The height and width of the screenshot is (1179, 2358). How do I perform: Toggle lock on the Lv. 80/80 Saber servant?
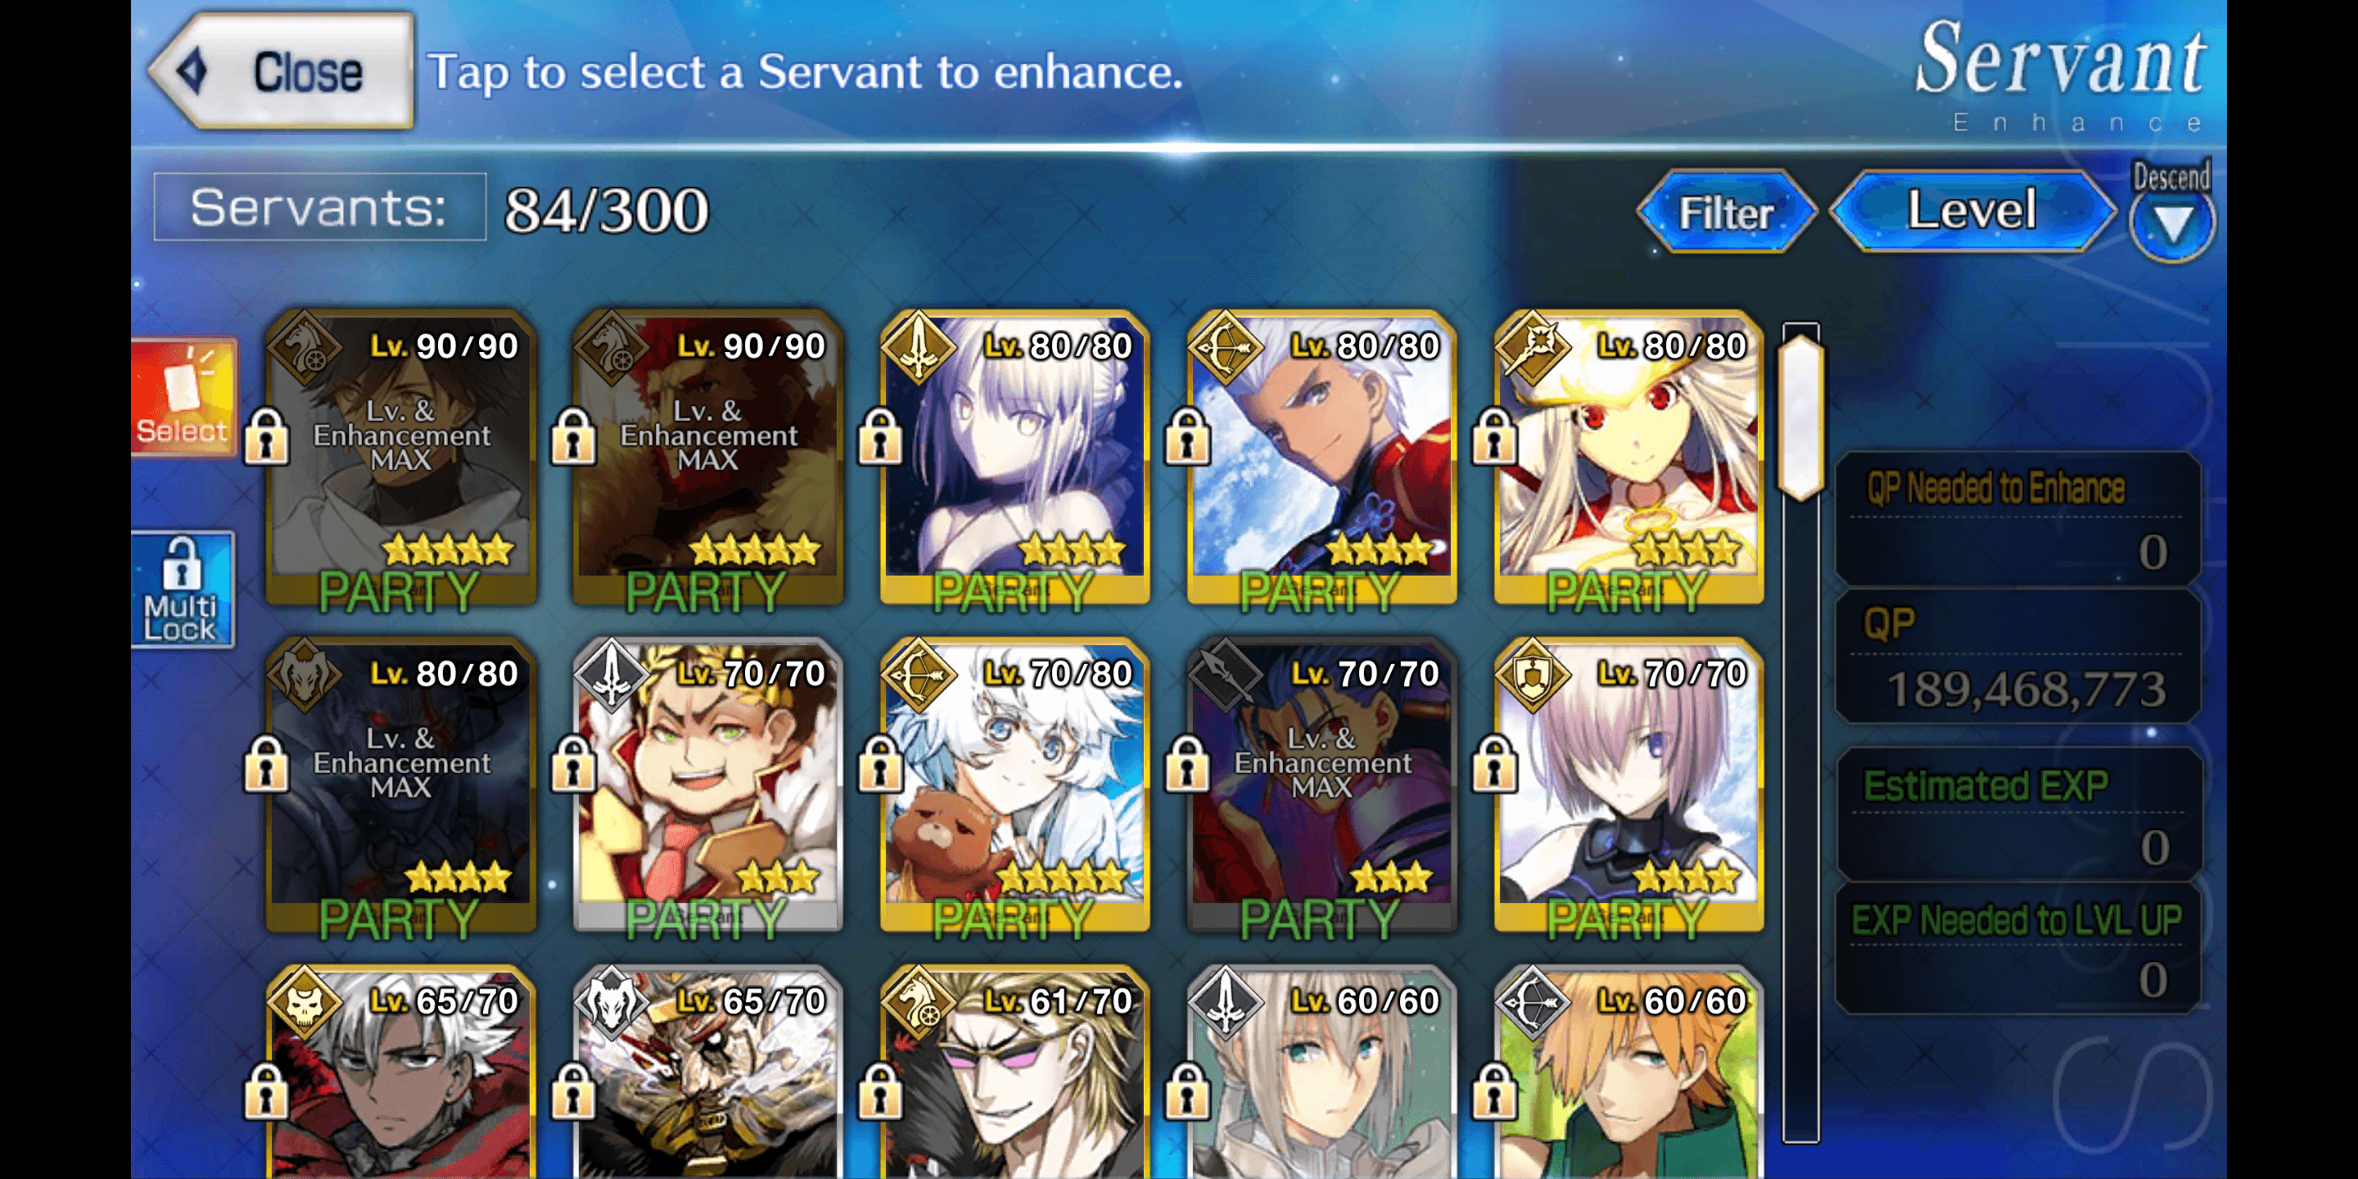click(x=879, y=436)
